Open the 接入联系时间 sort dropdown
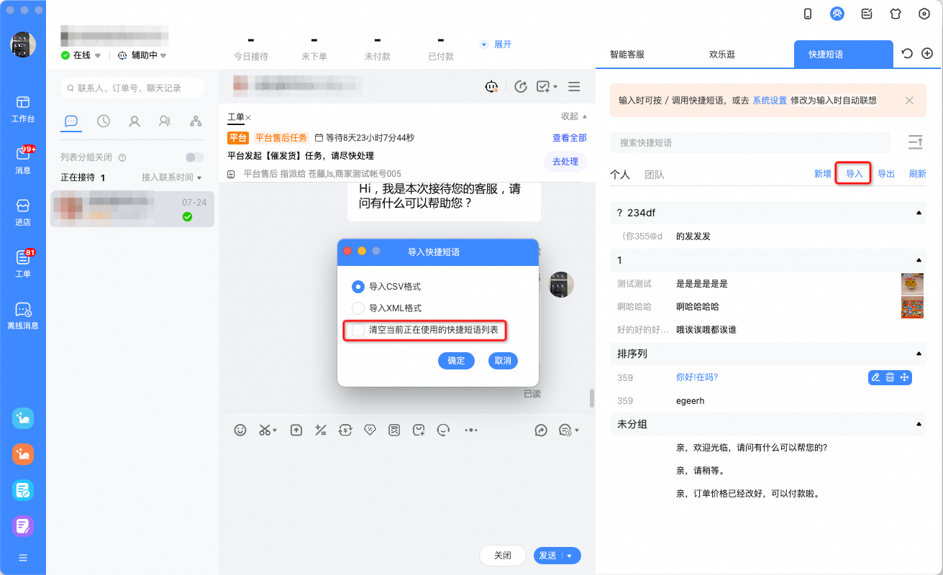 (172, 178)
